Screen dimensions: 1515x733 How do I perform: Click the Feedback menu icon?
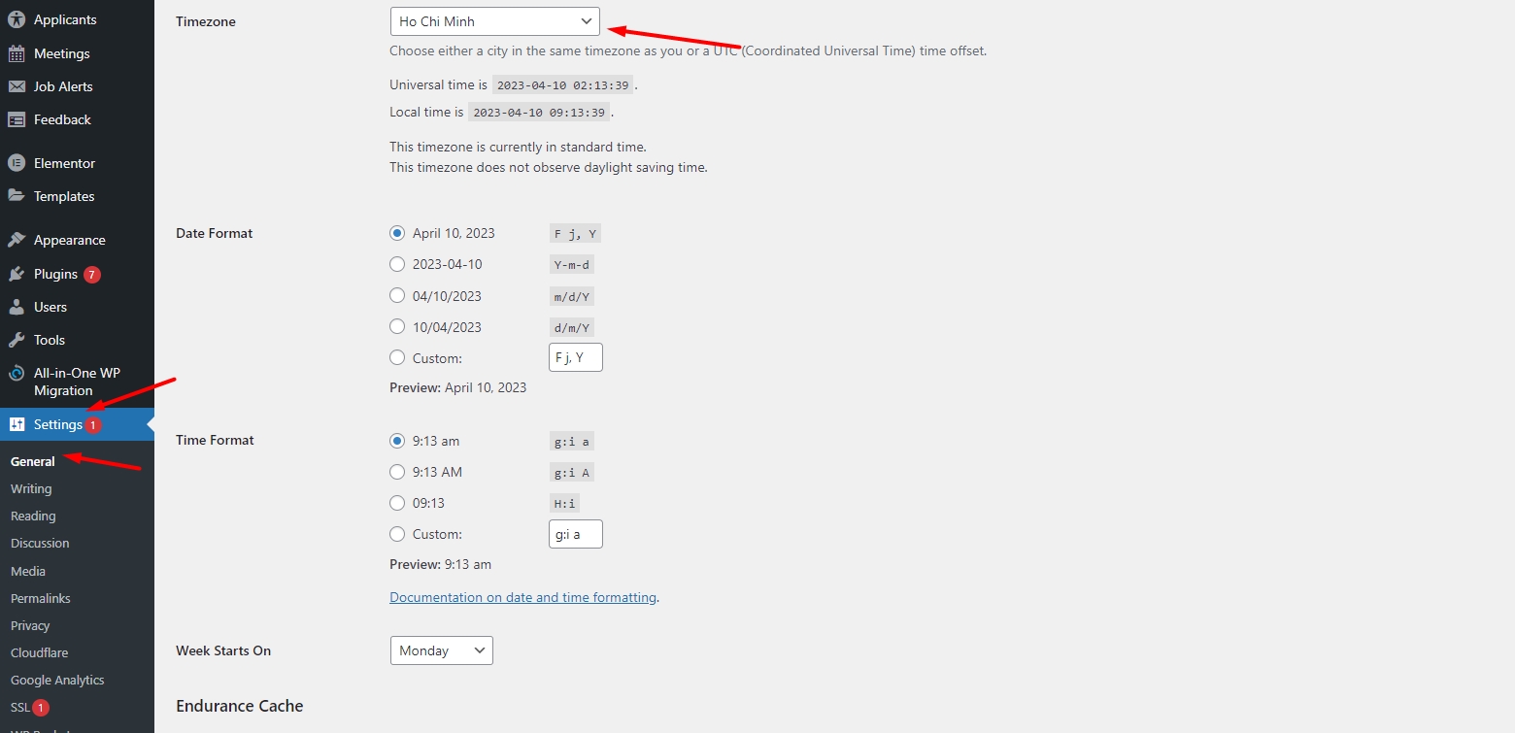pyautogui.click(x=17, y=119)
